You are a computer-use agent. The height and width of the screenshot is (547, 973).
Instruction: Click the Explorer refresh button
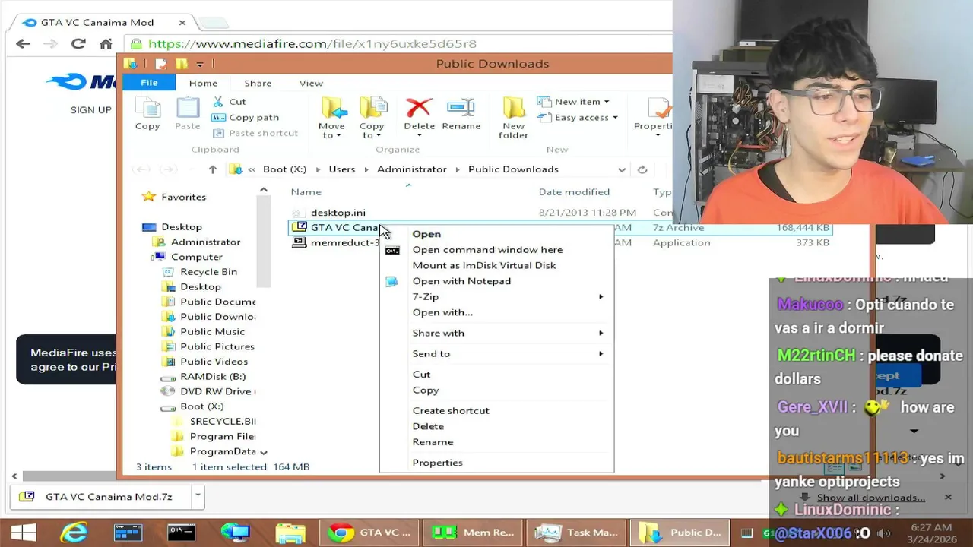[642, 169]
